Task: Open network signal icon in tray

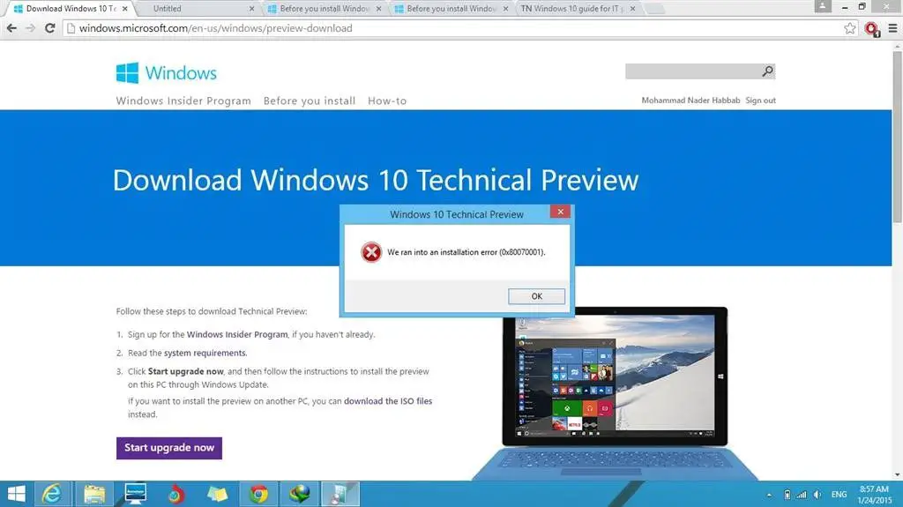Action: [x=801, y=495]
